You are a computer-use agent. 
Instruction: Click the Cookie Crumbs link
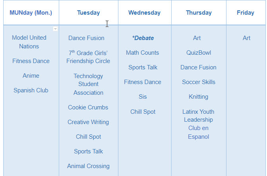point(88,107)
